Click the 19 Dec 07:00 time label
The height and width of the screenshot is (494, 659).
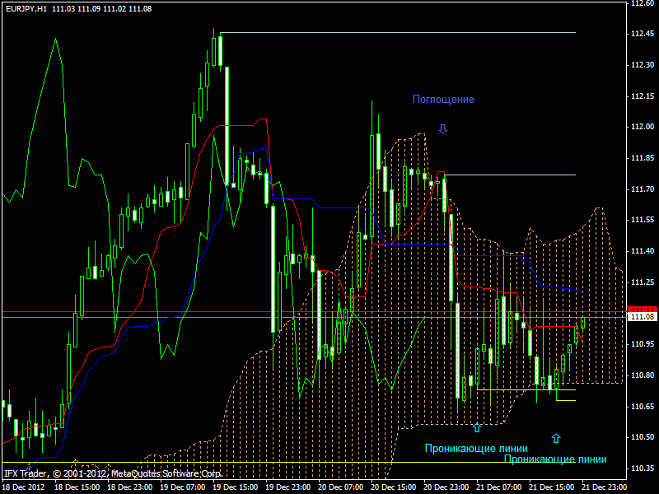pyautogui.click(x=184, y=487)
